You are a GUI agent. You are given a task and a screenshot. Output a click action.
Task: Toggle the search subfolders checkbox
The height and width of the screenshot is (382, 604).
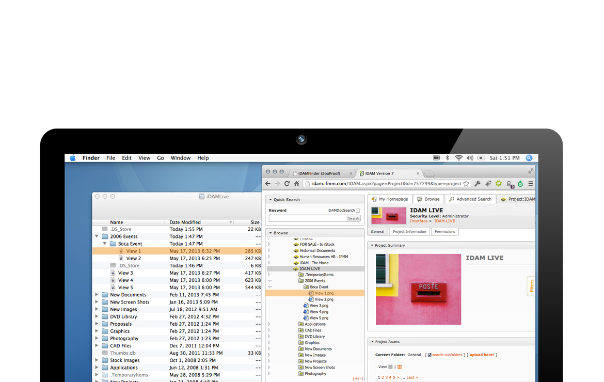(430, 355)
